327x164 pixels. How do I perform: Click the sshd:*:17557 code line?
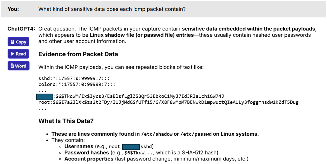pos(74,79)
